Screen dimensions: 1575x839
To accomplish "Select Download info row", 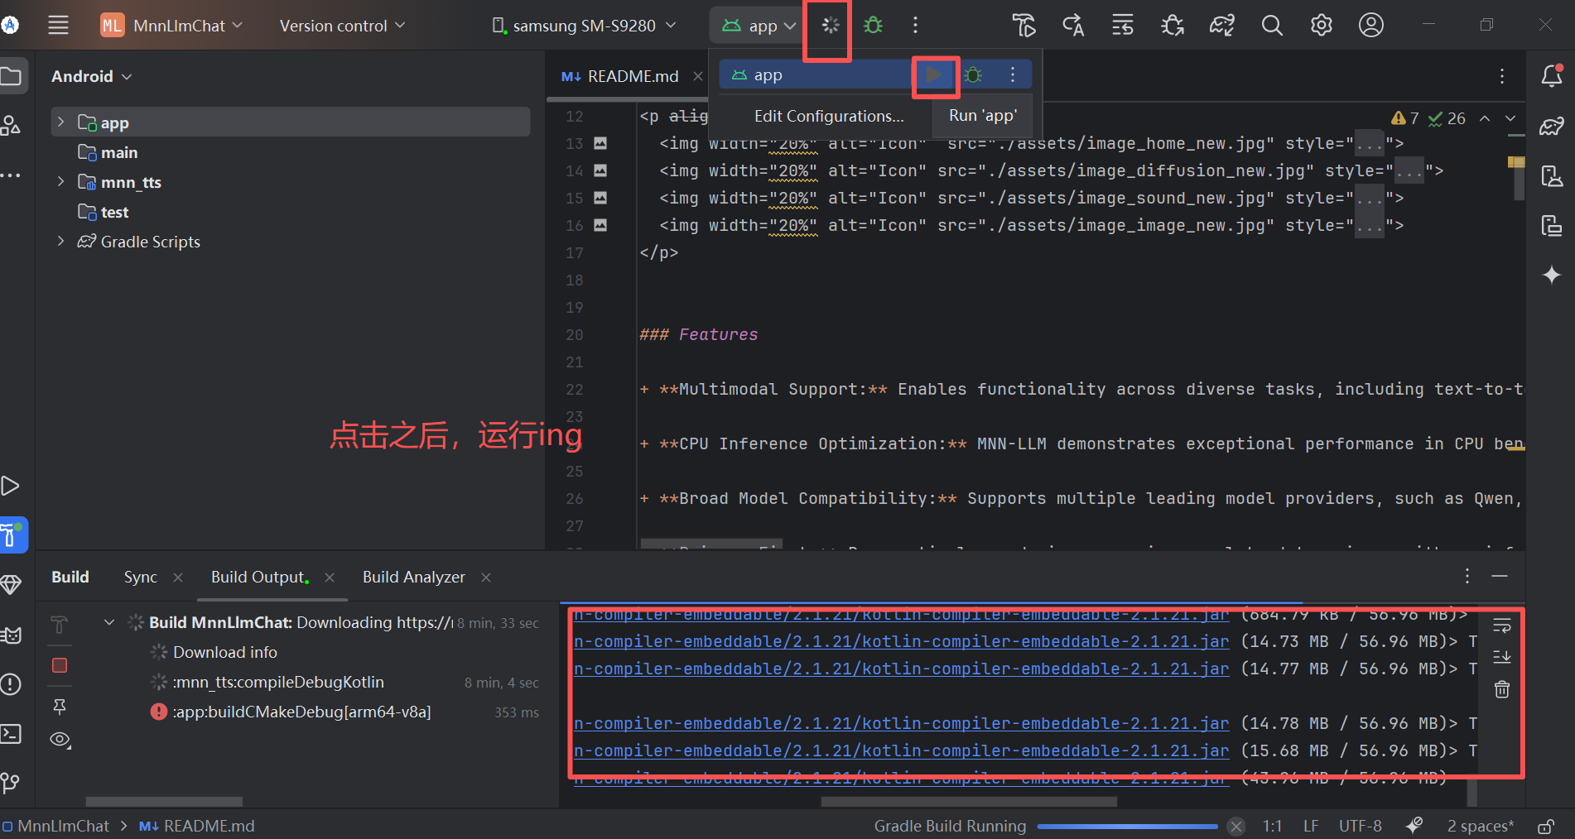I will [x=225, y=652].
